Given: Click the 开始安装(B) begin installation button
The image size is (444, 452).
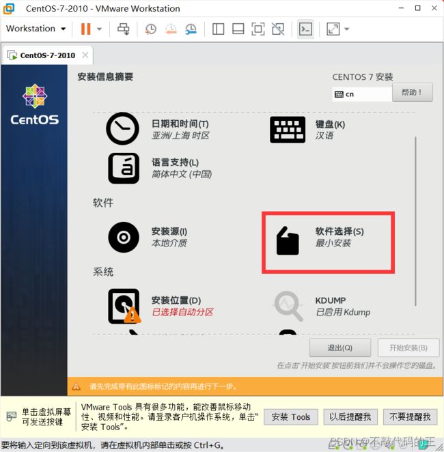Looking at the screenshot, I should (x=408, y=348).
